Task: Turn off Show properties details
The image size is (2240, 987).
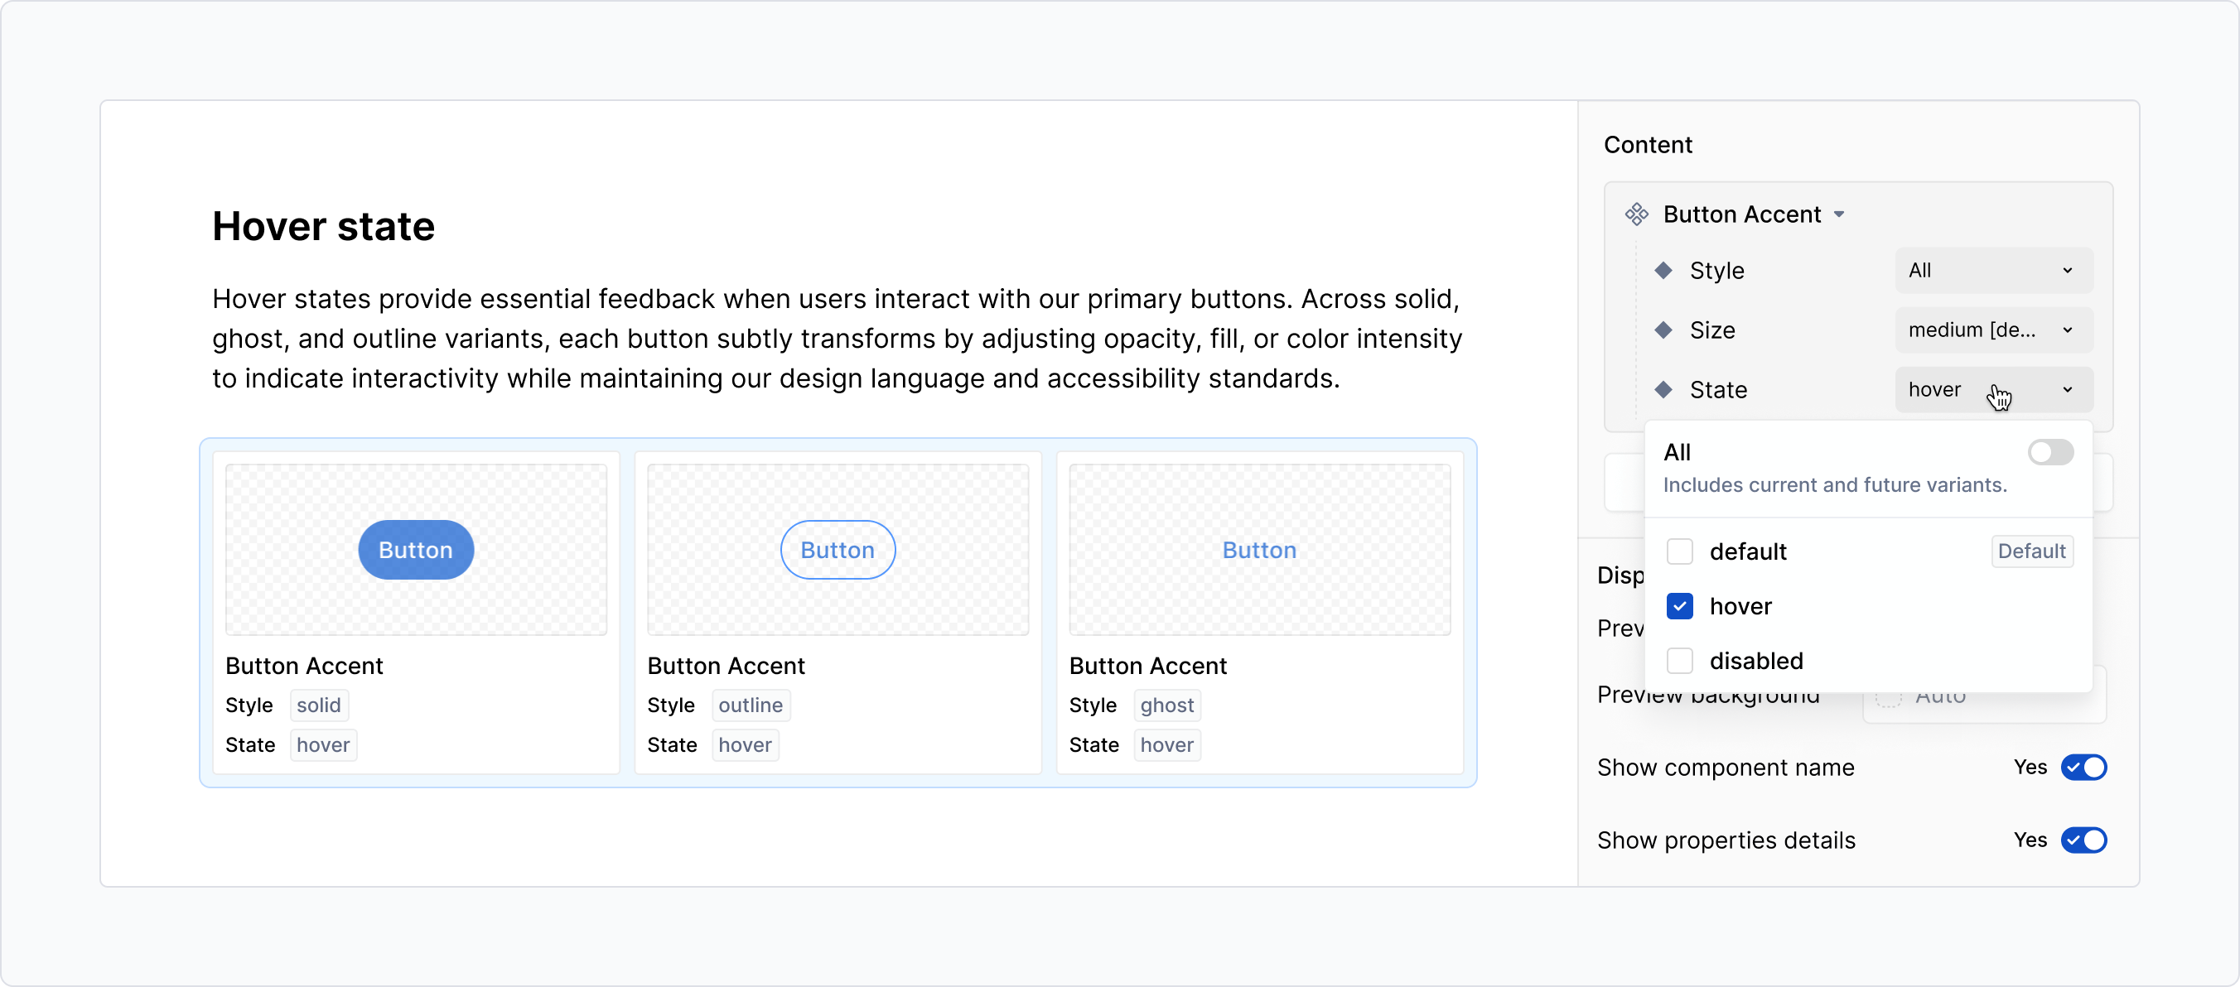Action: coord(2083,840)
